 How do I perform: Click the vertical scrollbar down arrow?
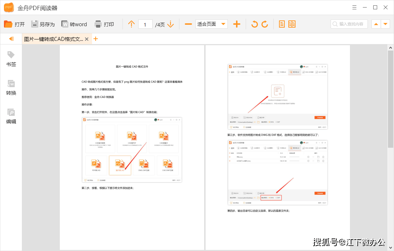pos(390,248)
